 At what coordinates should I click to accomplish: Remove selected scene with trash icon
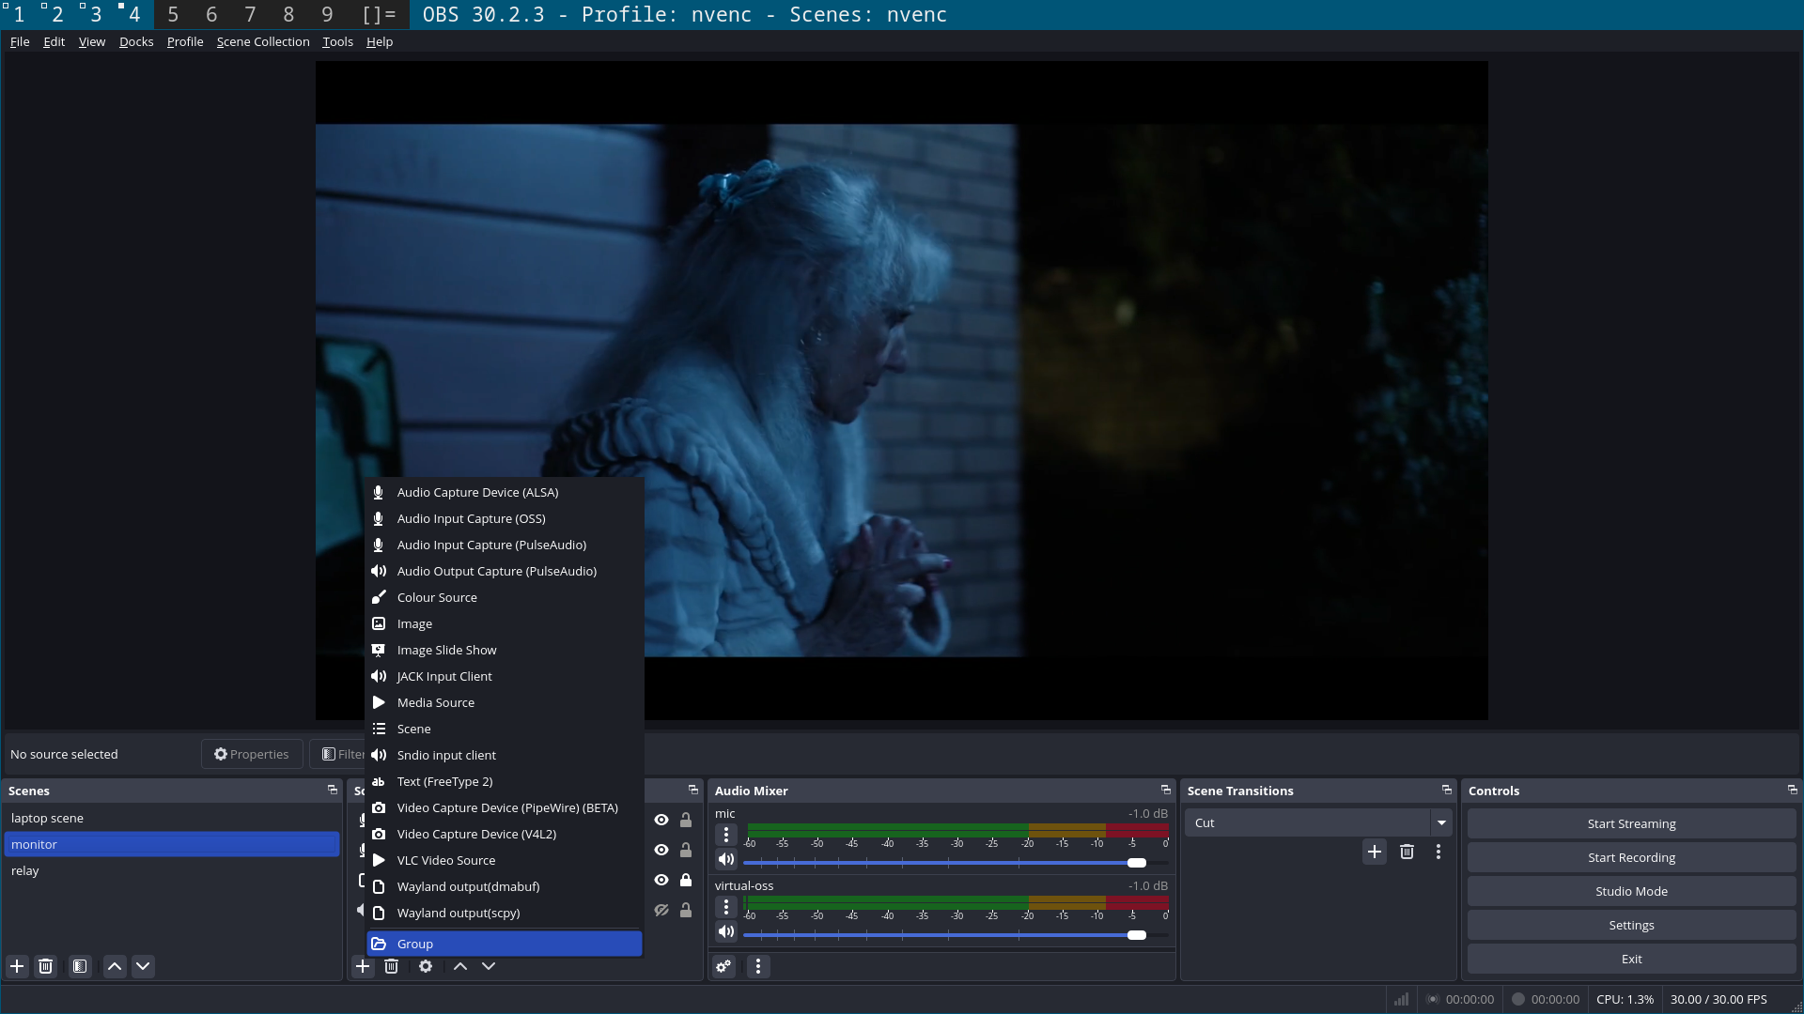point(45,966)
